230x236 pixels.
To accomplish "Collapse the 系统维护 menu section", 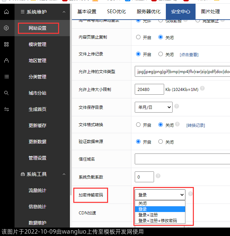I will click(x=64, y=12).
